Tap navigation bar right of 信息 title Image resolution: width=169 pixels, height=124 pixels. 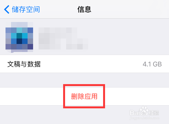[x=129, y=9]
